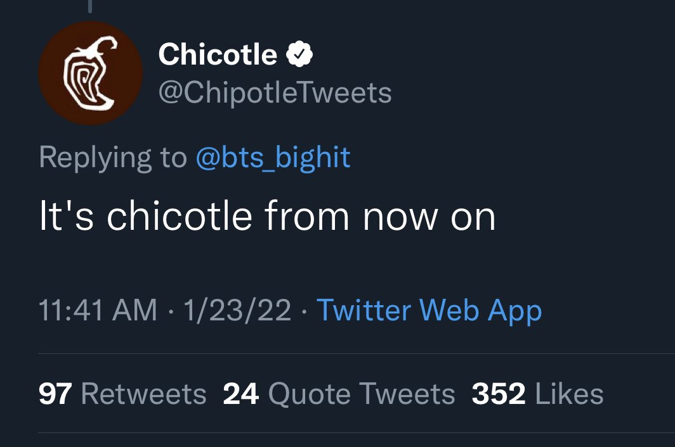Click the 11:41 AM timestamp
Screen dimensions: 675x447
[x=98, y=310]
